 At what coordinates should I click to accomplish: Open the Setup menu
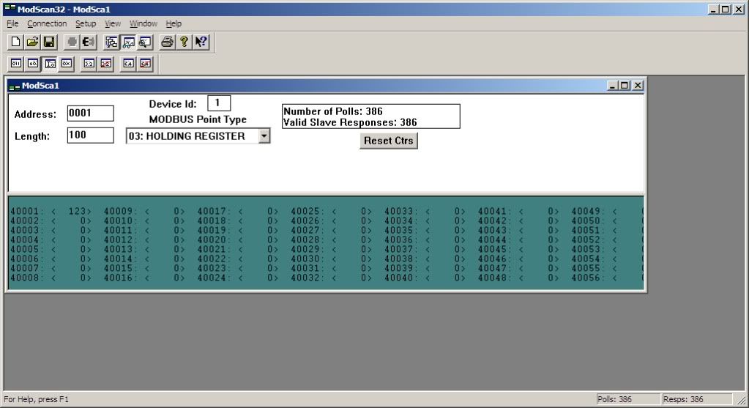point(86,23)
